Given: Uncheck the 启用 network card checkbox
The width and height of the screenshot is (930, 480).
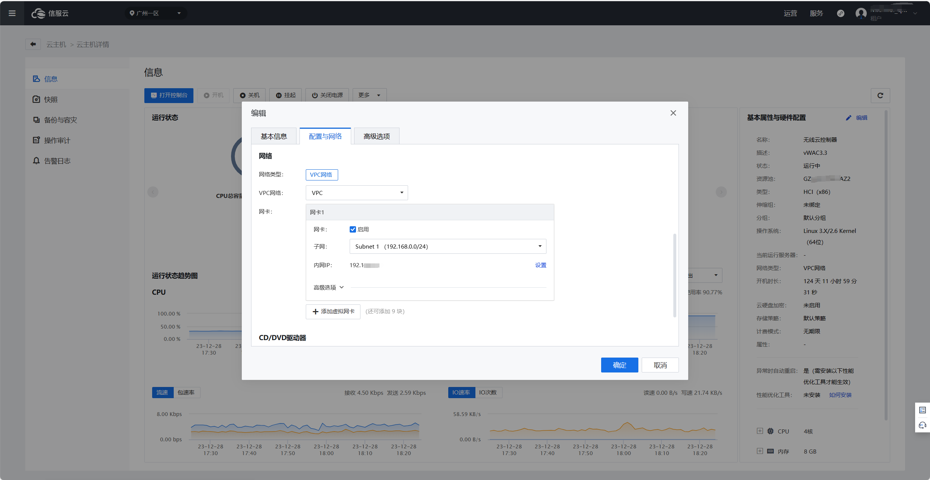Looking at the screenshot, I should 353,229.
